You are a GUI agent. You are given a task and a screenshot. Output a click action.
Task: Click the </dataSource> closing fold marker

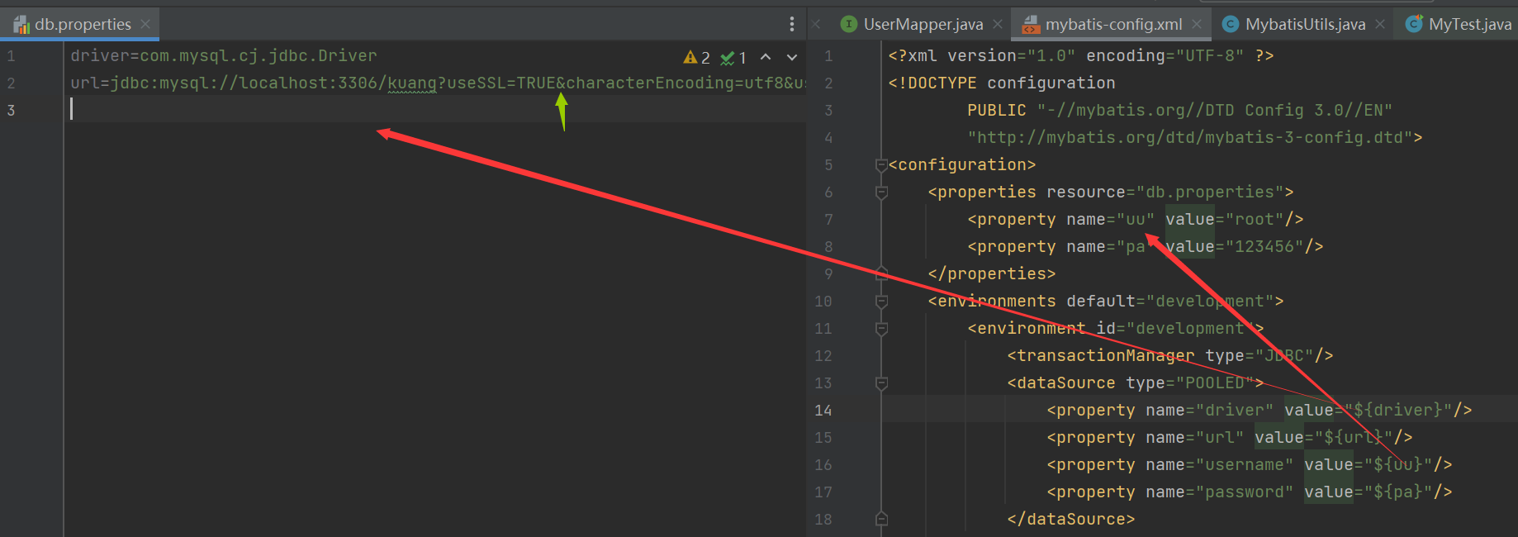pos(881,519)
